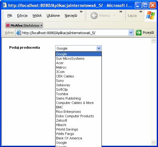
Task: Click the Przejdź button label
Action: [148, 33]
